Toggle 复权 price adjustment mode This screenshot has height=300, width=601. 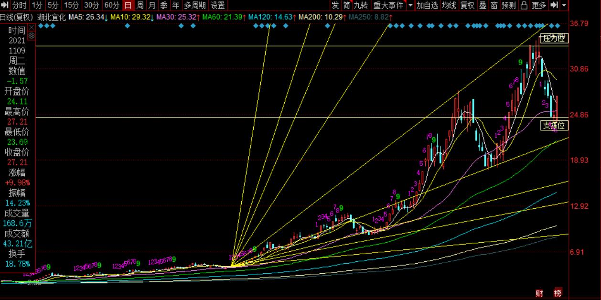click(467, 5)
